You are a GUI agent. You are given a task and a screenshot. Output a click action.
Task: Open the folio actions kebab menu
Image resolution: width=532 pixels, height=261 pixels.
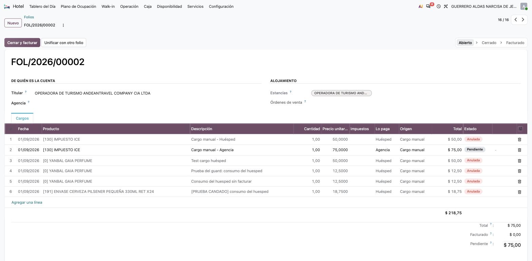(63, 25)
